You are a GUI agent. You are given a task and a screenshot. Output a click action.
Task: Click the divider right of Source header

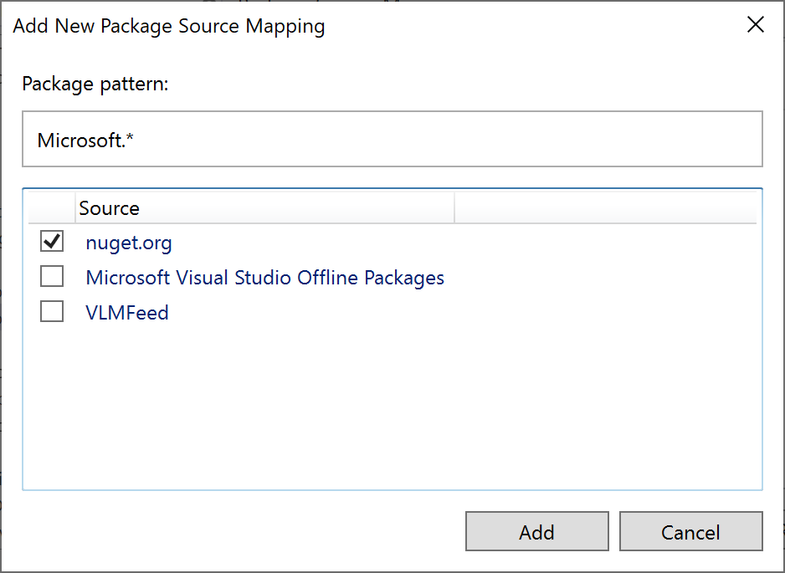point(454,208)
